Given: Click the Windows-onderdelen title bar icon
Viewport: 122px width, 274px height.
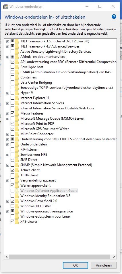Looking at the screenshot, I should (6, 7).
